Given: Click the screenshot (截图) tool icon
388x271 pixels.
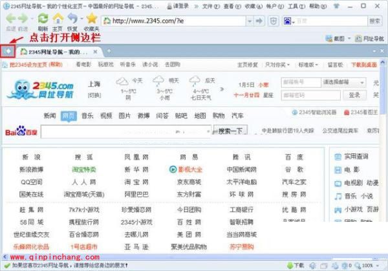Looking at the screenshot, I should pyautogui.click(x=329, y=39).
